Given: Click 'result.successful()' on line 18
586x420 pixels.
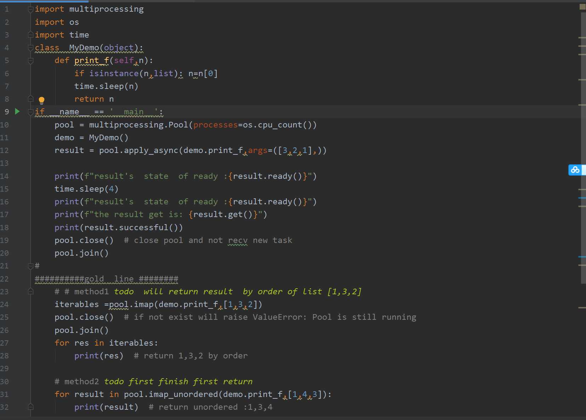Looking at the screenshot, I should tap(132, 228).
